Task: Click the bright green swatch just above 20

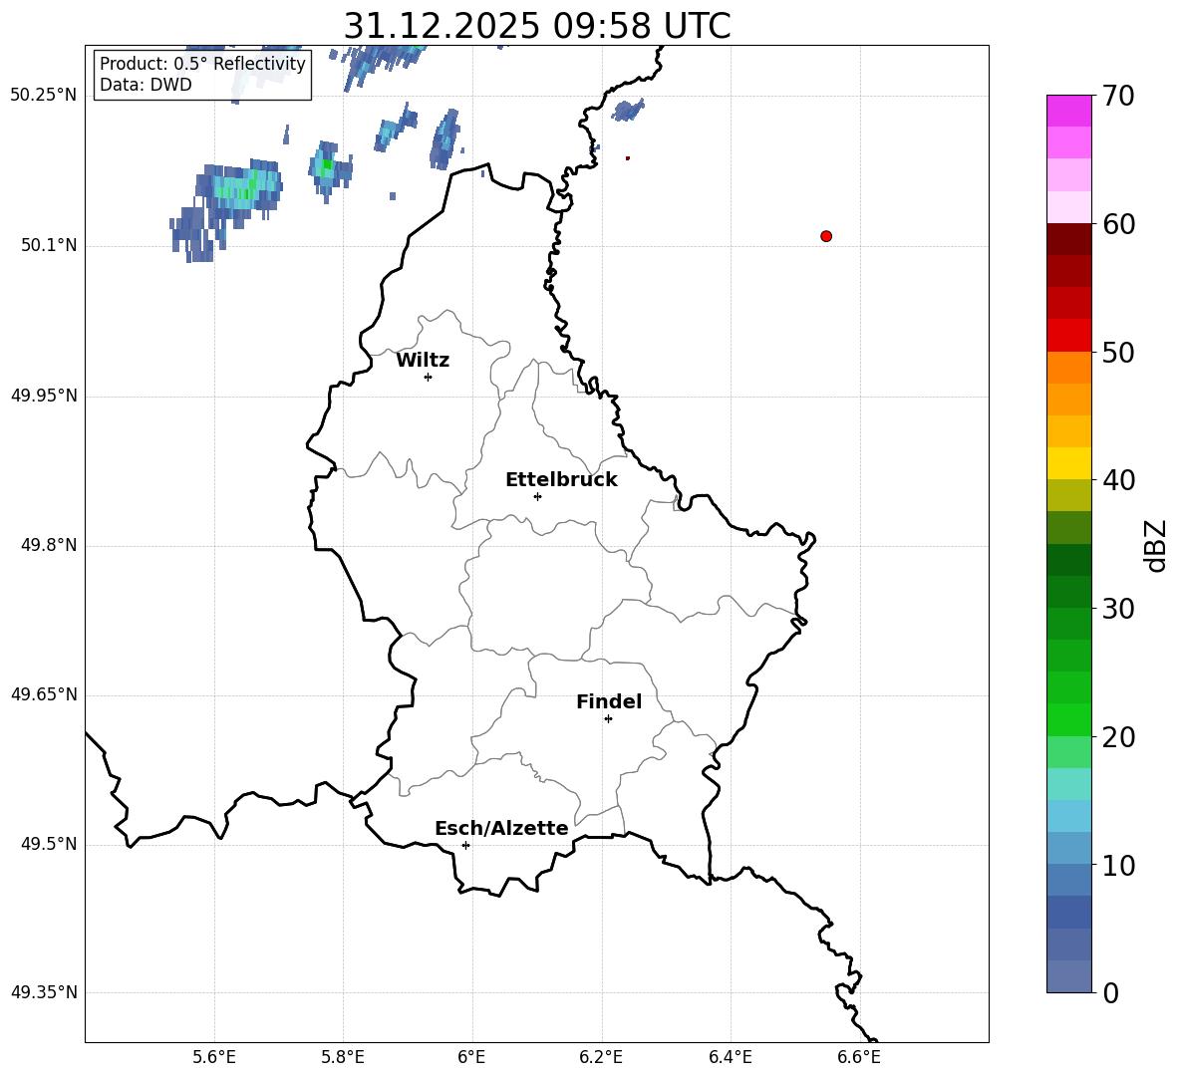Action: point(1068,719)
